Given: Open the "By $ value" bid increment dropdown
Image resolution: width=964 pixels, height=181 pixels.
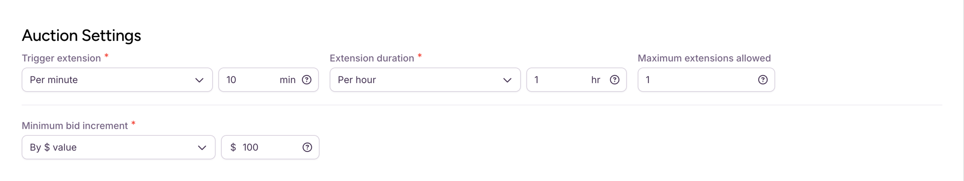Looking at the screenshot, I should point(118,147).
